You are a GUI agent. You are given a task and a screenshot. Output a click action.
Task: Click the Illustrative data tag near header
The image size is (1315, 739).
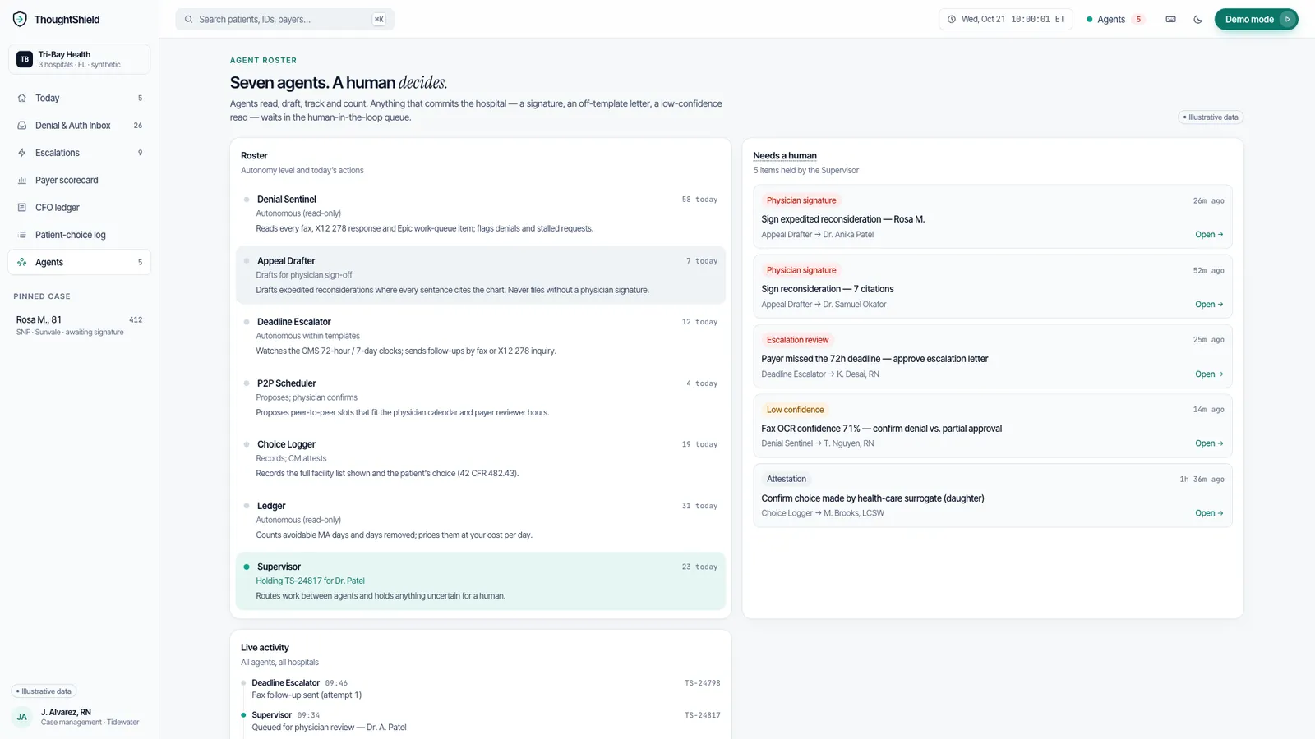pos(1211,117)
